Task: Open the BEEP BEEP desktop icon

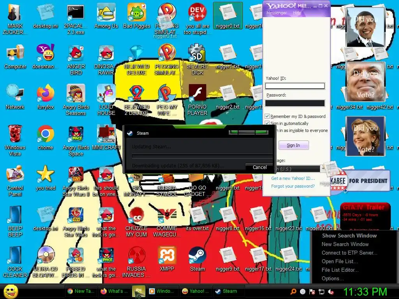Action: [x=15, y=222]
